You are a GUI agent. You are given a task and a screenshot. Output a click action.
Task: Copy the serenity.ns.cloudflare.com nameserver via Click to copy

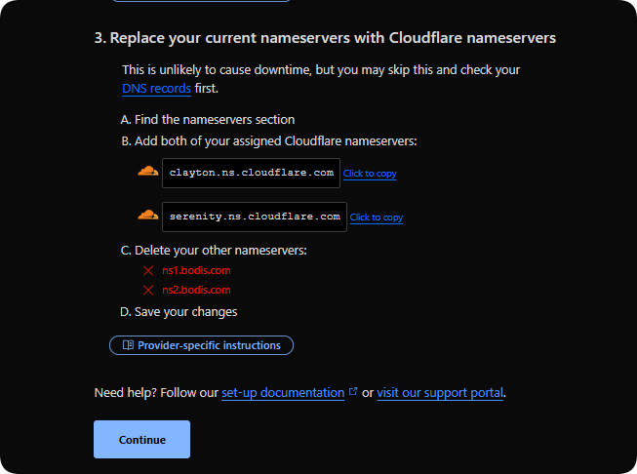(377, 217)
